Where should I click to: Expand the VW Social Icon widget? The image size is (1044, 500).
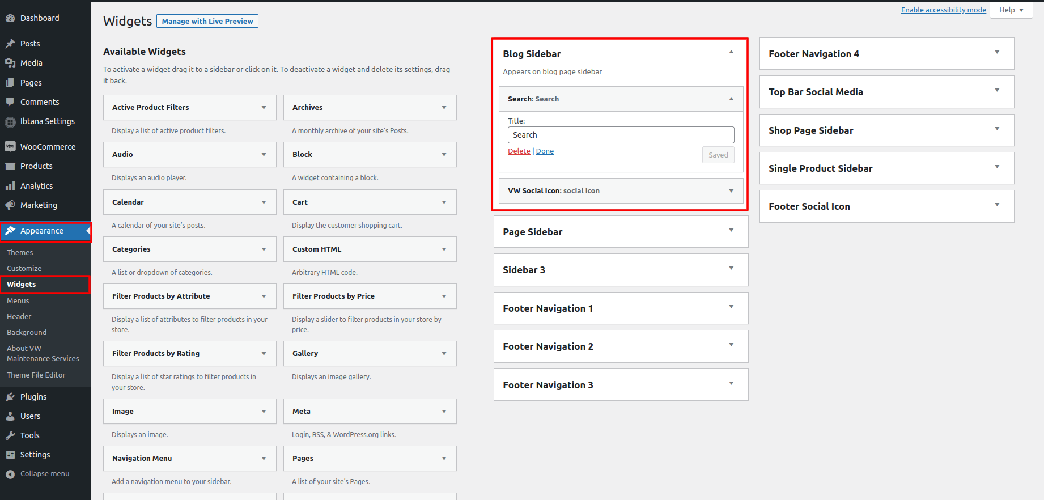pos(731,191)
